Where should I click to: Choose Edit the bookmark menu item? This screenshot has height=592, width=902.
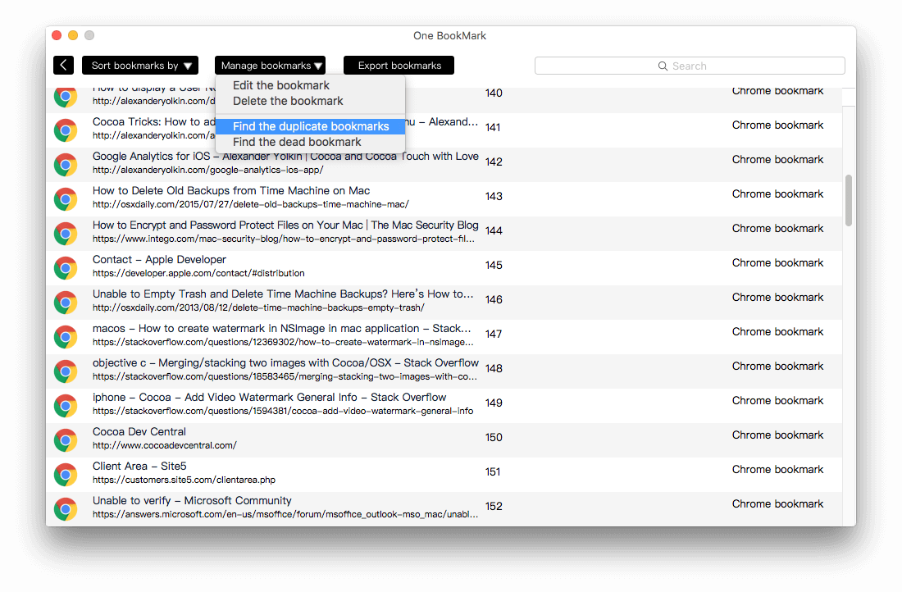[280, 85]
